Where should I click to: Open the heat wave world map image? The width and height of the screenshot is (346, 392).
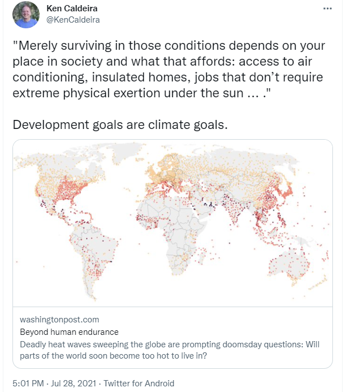coord(173,223)
